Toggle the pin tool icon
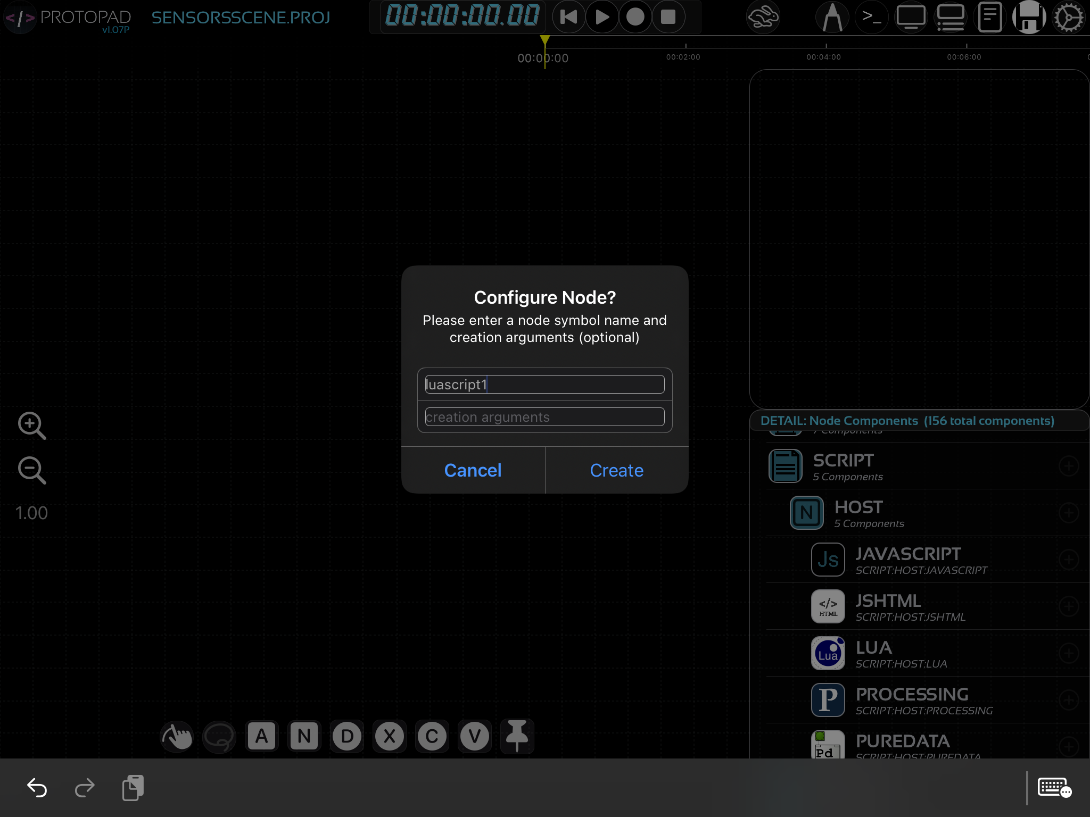Screen dimensions: 1090x817 click(517, 736)
